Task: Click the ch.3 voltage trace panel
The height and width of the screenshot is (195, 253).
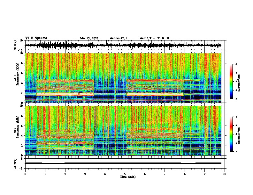Action: coord(126,163)
